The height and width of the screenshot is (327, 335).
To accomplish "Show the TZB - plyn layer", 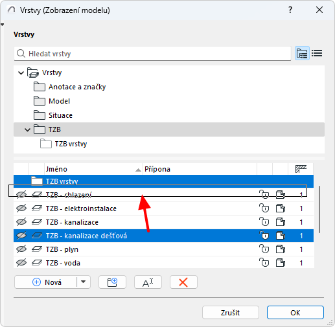I will click(x=21, y=249).
